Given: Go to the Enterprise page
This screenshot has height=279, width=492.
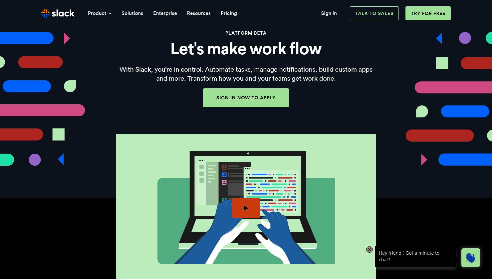Looking at the screenshot, I should 165,13.
